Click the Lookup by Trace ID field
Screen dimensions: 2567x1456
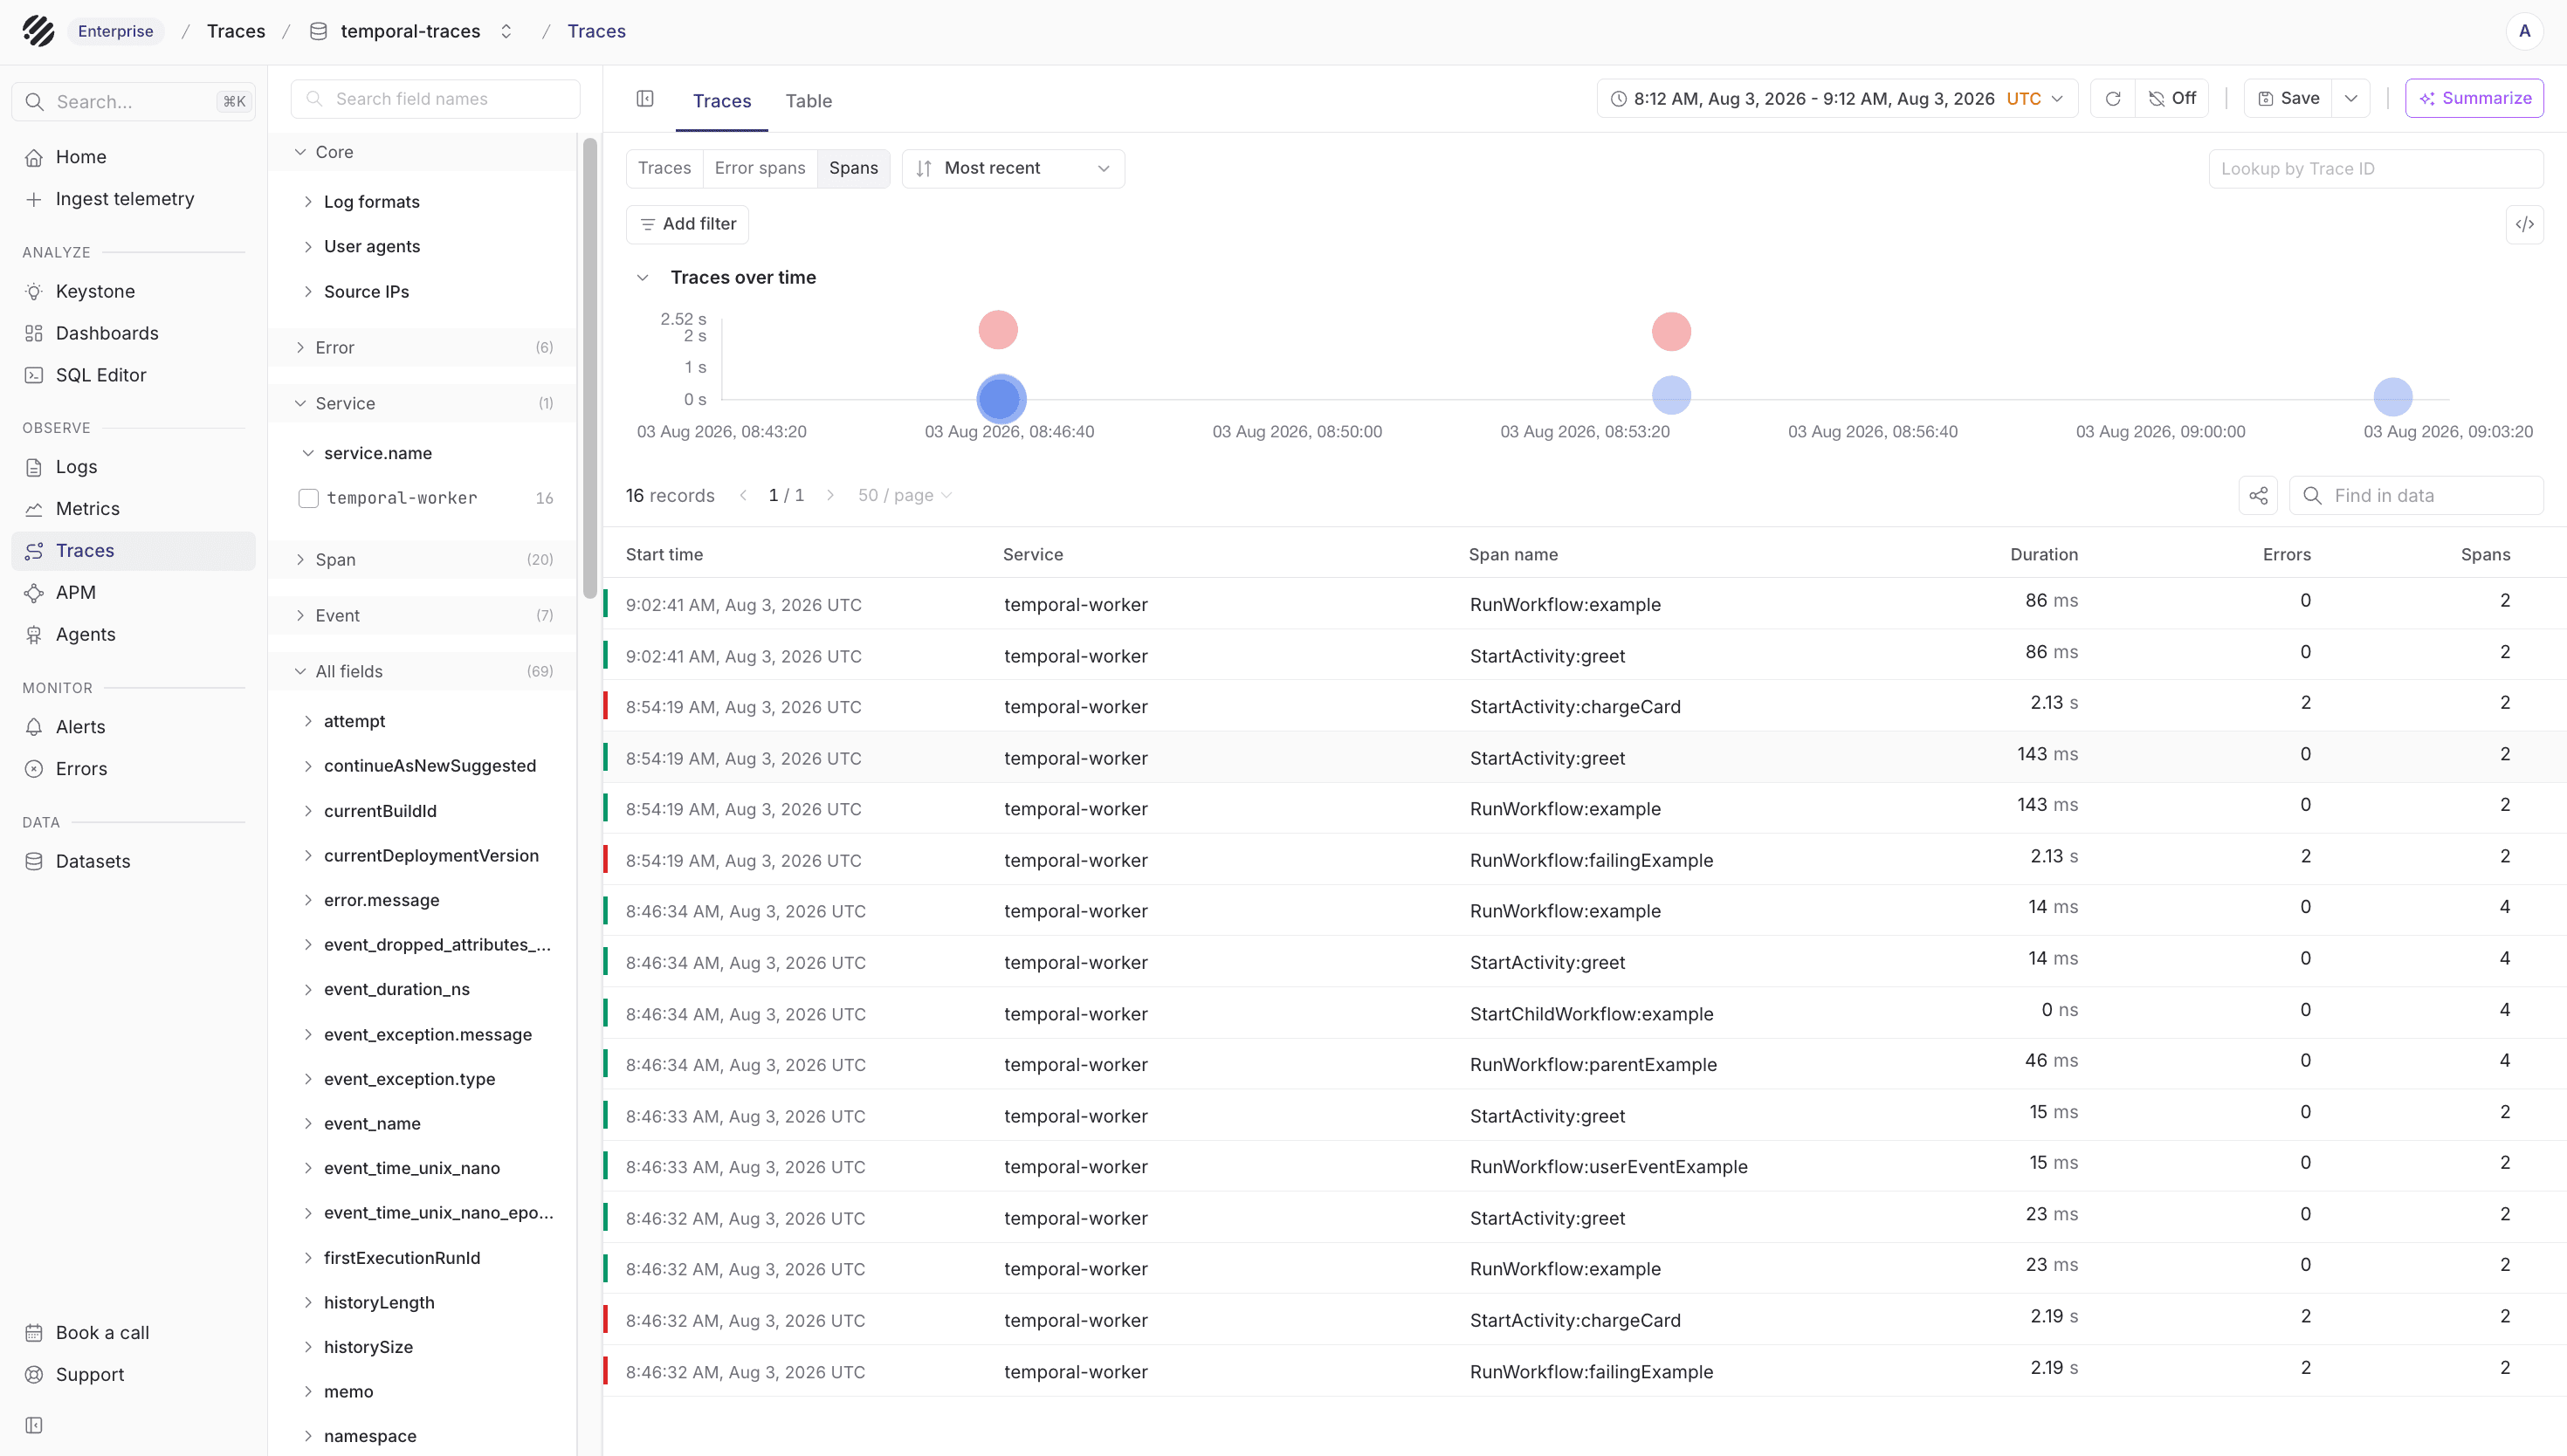(x=2376, y=169)
